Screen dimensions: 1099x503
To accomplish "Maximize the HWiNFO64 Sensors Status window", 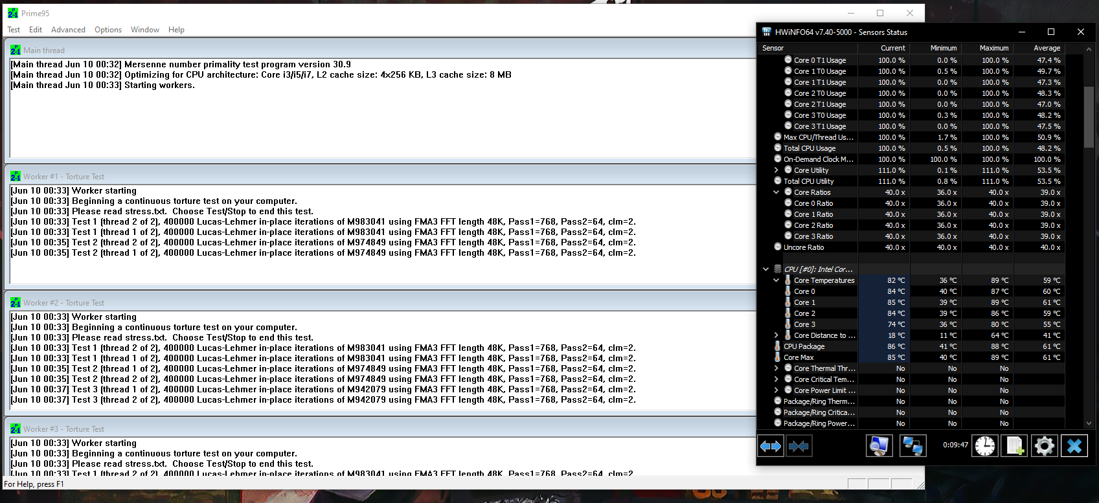I will pyautogui.click(x=1051, y=32).
